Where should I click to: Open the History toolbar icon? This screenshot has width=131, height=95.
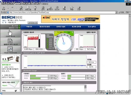pos(64,8)
